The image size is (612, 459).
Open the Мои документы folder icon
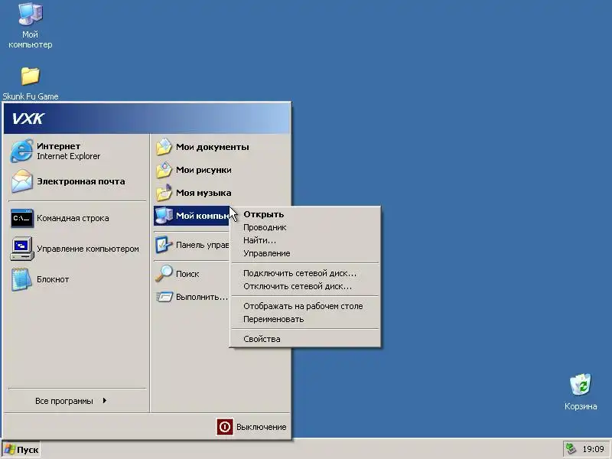point(164,147)
